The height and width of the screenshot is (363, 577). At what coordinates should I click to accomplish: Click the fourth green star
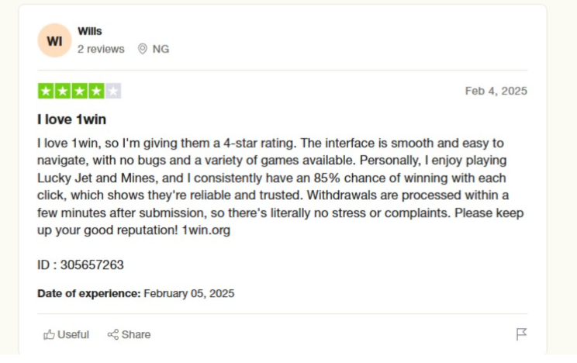tap(96, 91)
